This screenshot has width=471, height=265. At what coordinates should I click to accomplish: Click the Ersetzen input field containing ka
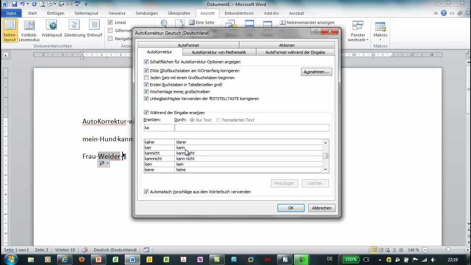pyautogui.click(x=159, y=128)
